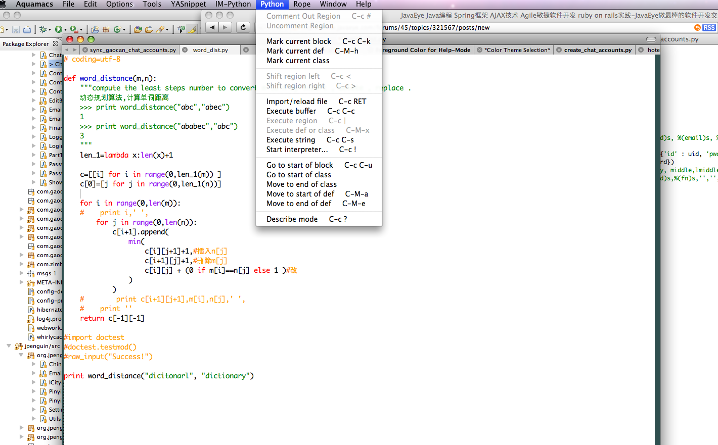Screen dimensions: 718x445
Task: Open the Help menu
Action: (x=364, y=4)
